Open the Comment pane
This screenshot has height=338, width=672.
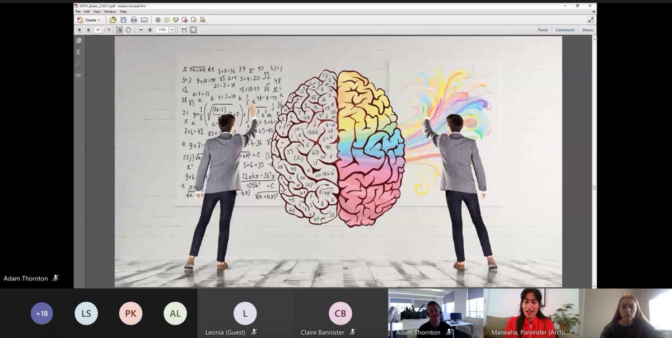[565, 30]
